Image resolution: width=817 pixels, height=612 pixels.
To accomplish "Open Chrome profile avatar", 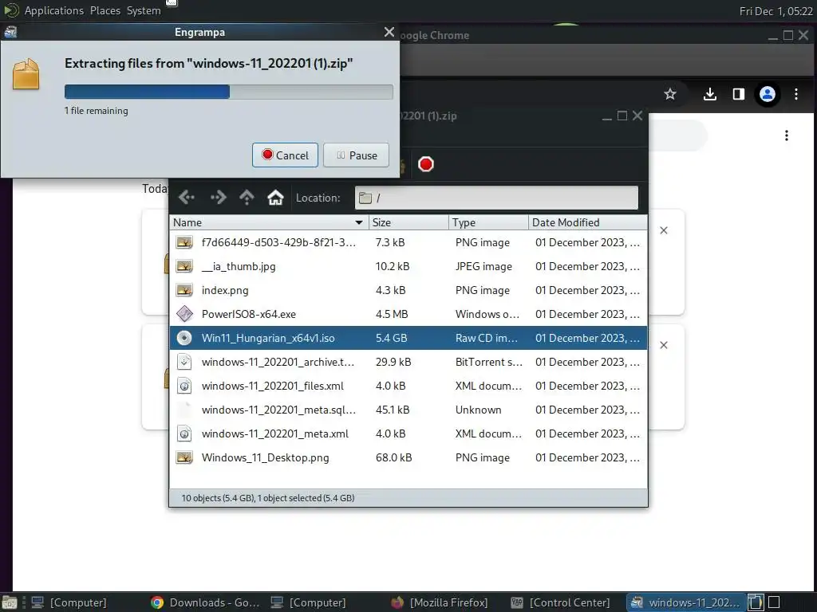I will coord(767,94).
